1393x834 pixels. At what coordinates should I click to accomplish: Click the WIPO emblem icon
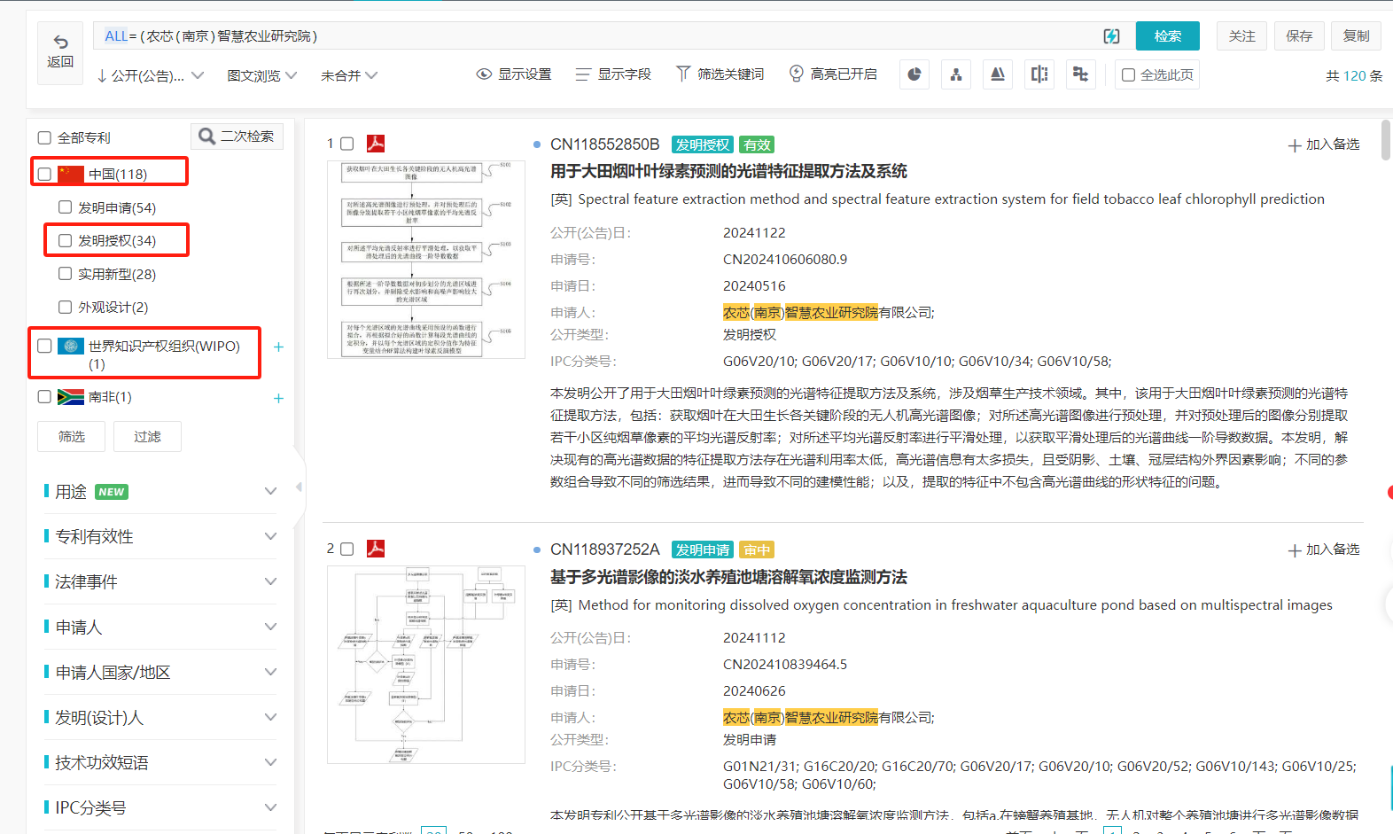pos(71,346)
